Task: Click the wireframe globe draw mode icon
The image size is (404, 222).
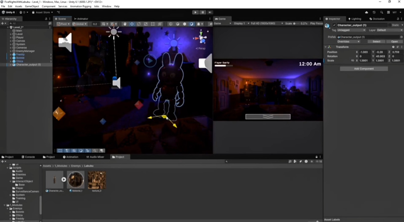Action: 171,24
